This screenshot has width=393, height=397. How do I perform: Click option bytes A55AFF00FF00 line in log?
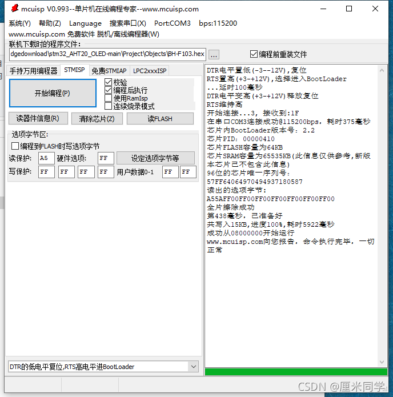tap(271, 199)
